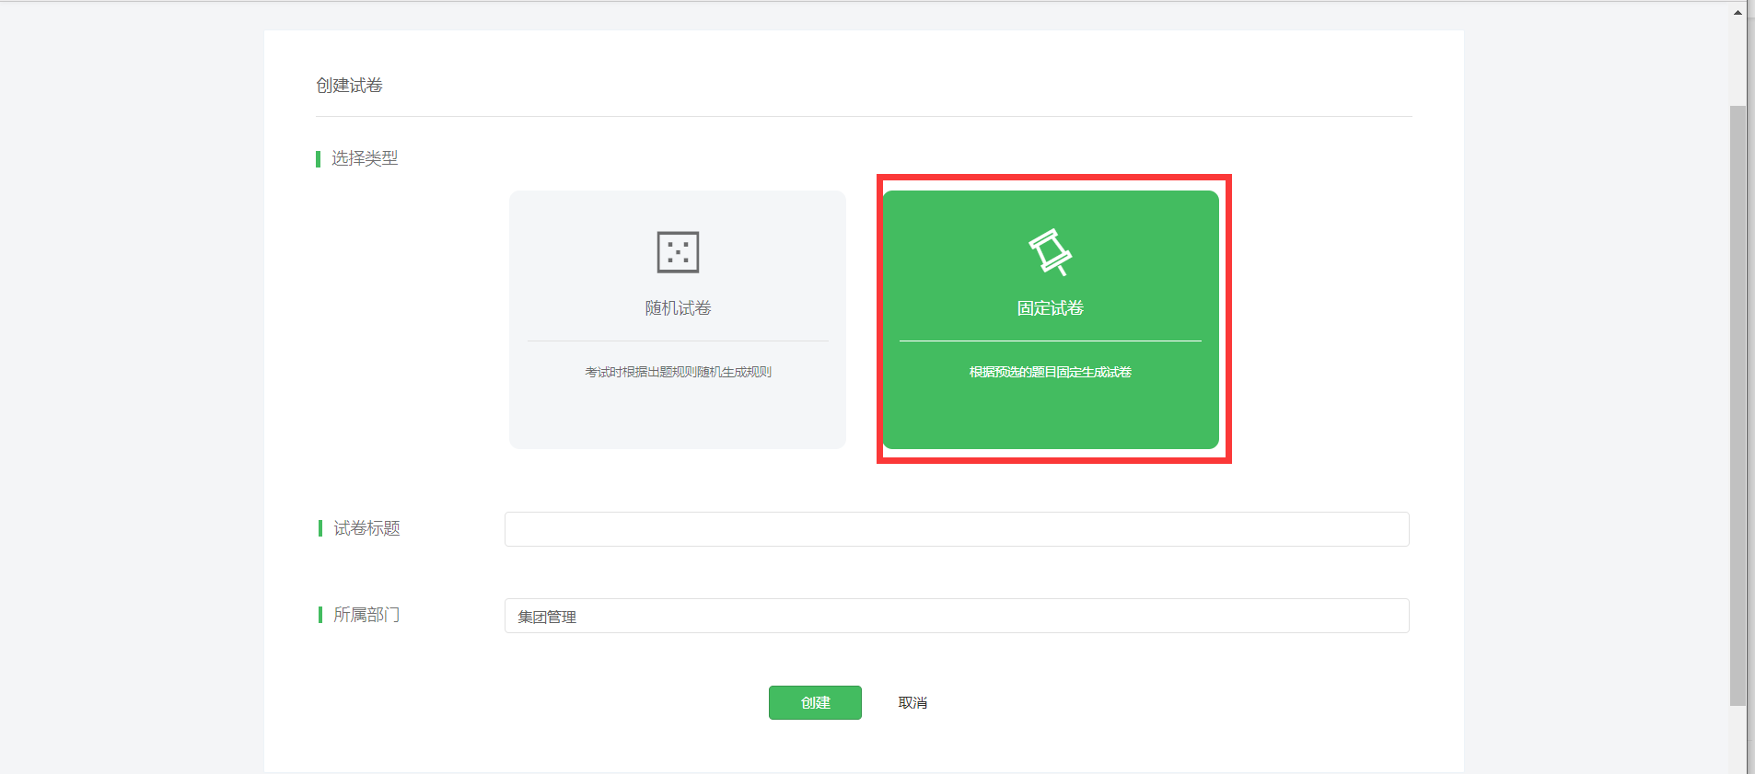1755x774 pixels.
Task: Click the scrollbar up arrow at top
Action: [x=1738, y=12]
